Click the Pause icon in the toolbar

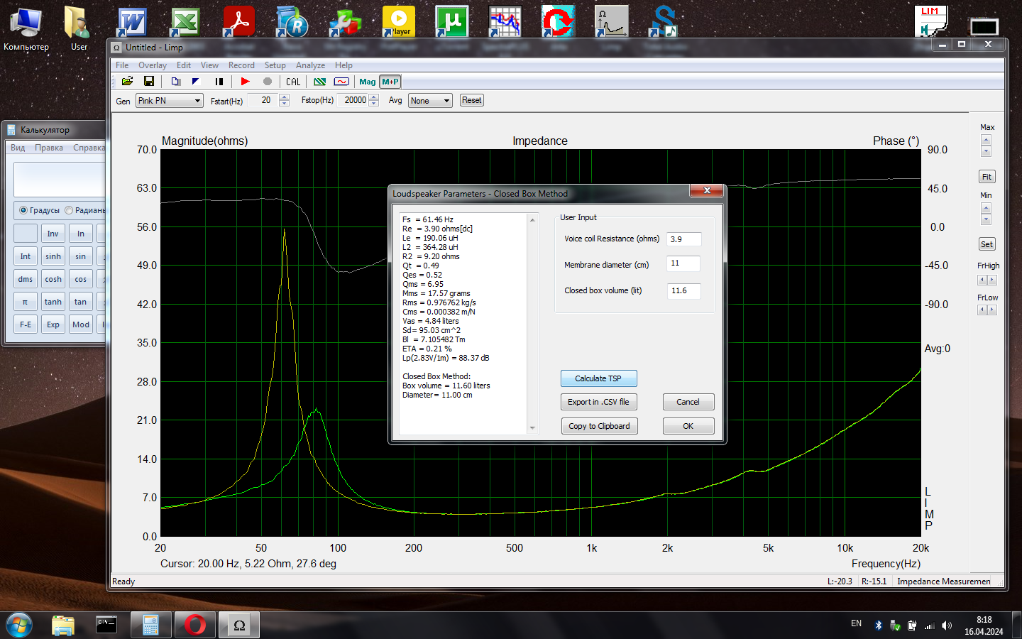(219, 82)
